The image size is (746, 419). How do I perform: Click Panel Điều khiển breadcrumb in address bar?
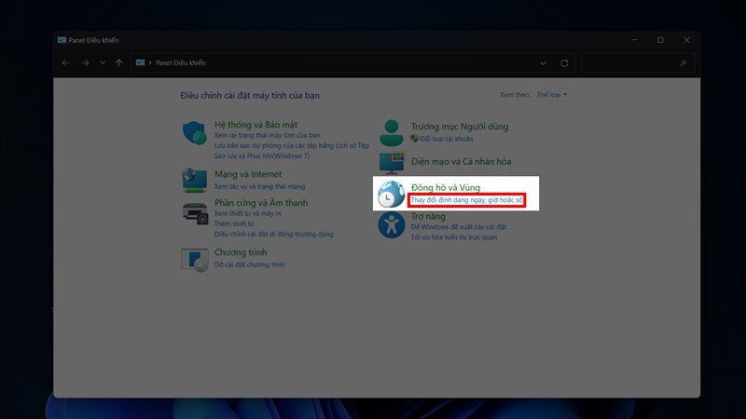(x=180, y=62)
